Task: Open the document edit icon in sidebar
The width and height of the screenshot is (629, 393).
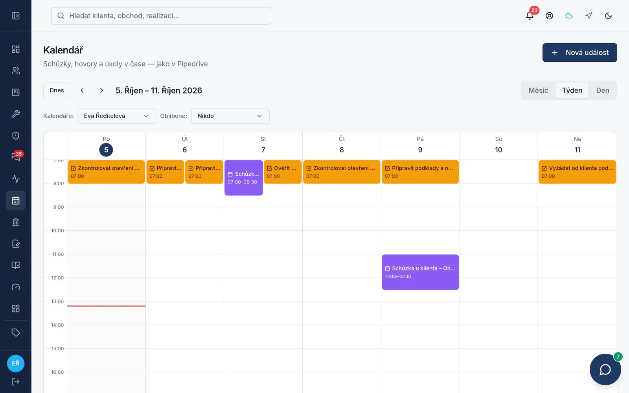Action: [x=16, y=244]
